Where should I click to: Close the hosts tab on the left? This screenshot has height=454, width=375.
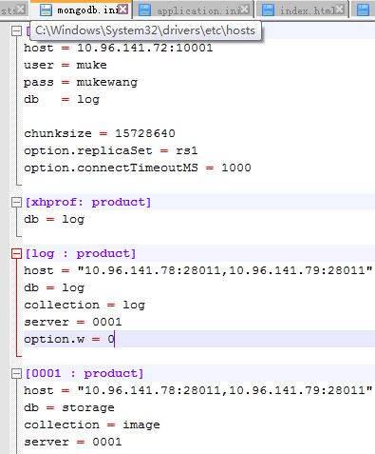(x=21, y=10)
